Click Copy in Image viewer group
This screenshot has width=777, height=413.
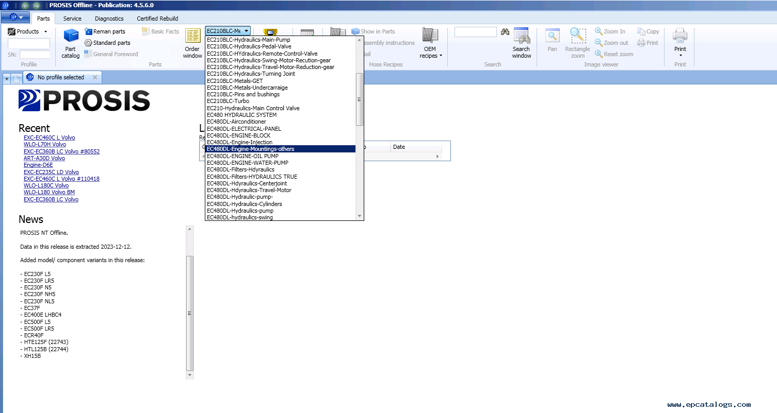coord(648,31)
